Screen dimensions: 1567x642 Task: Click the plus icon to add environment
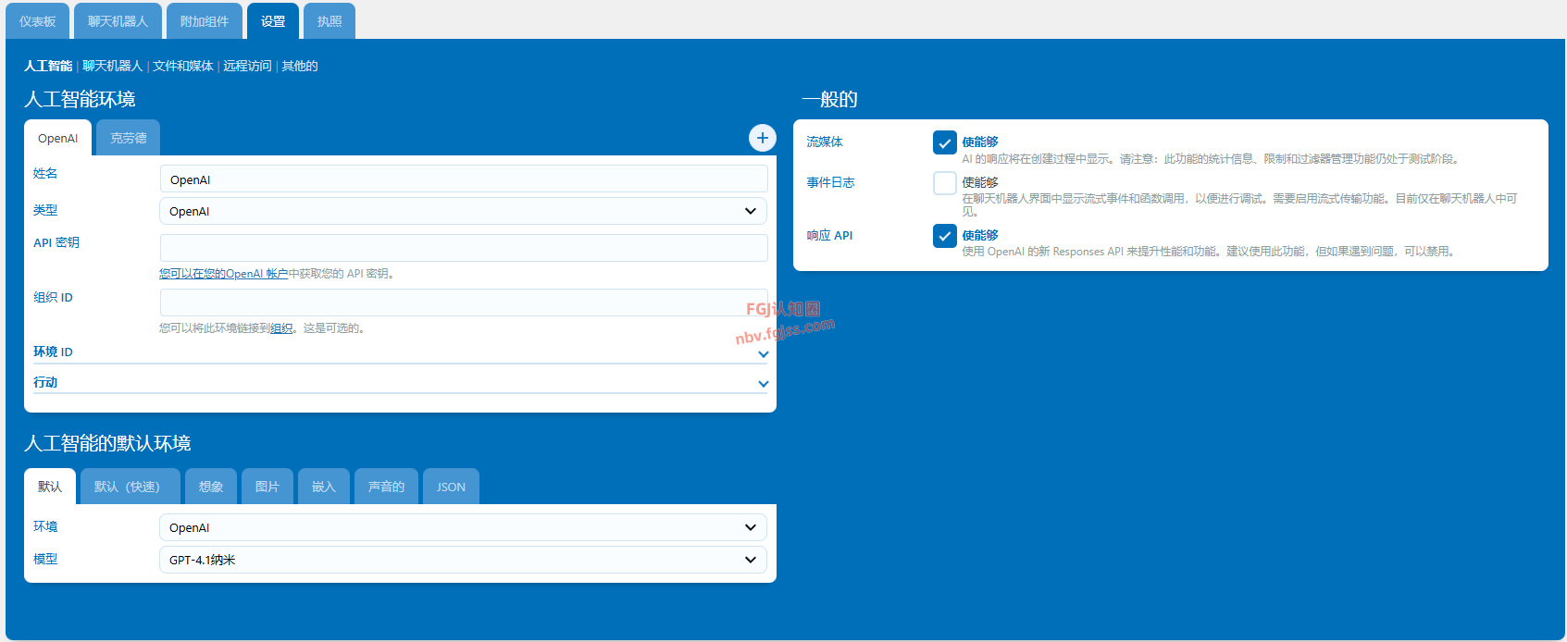click(x=762, y=138)
